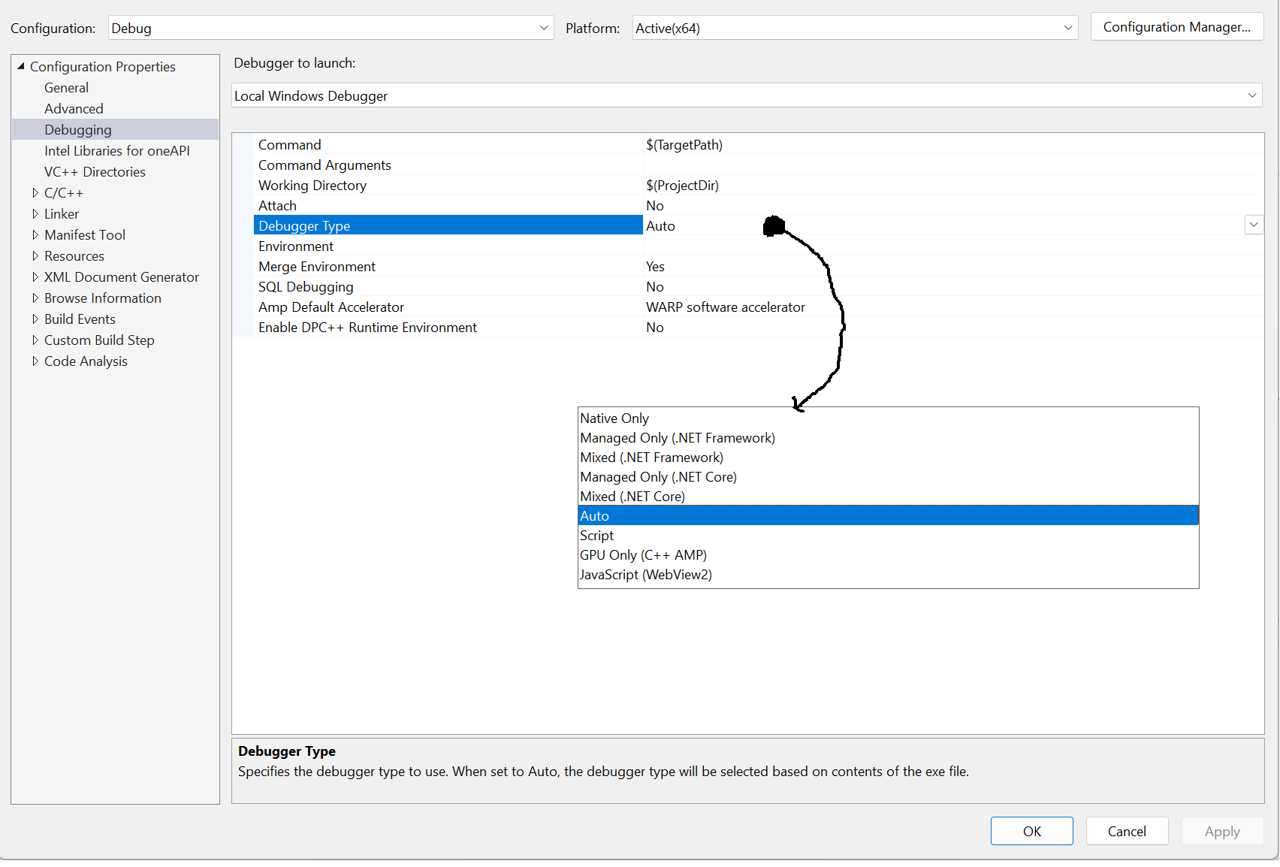Choose Native Only debugger type
The image size is (1280, 867).
coord(614,418)
